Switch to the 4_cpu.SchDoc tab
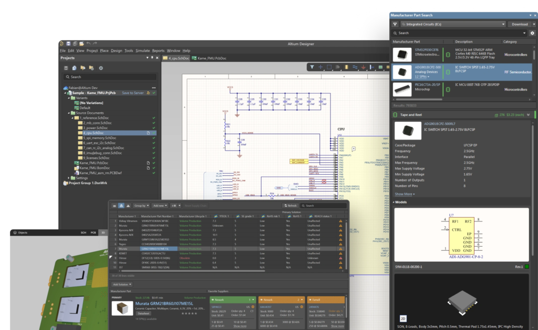 coord(176,58)
